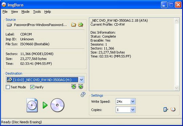Click the disc info scrollbar down arrow
183x126 pixels.
pyautogui.click(x=177, y=88)
